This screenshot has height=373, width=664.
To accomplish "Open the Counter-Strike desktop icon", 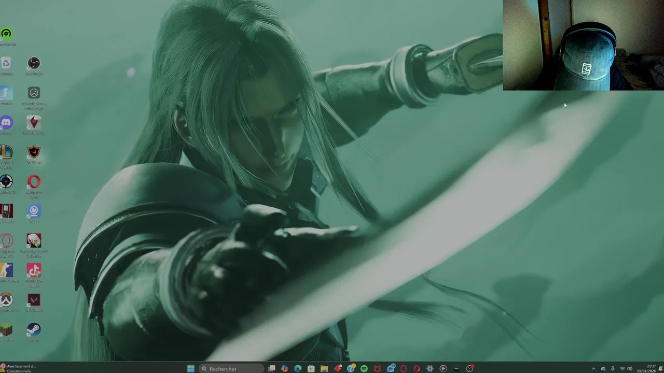I will point(6,272).
